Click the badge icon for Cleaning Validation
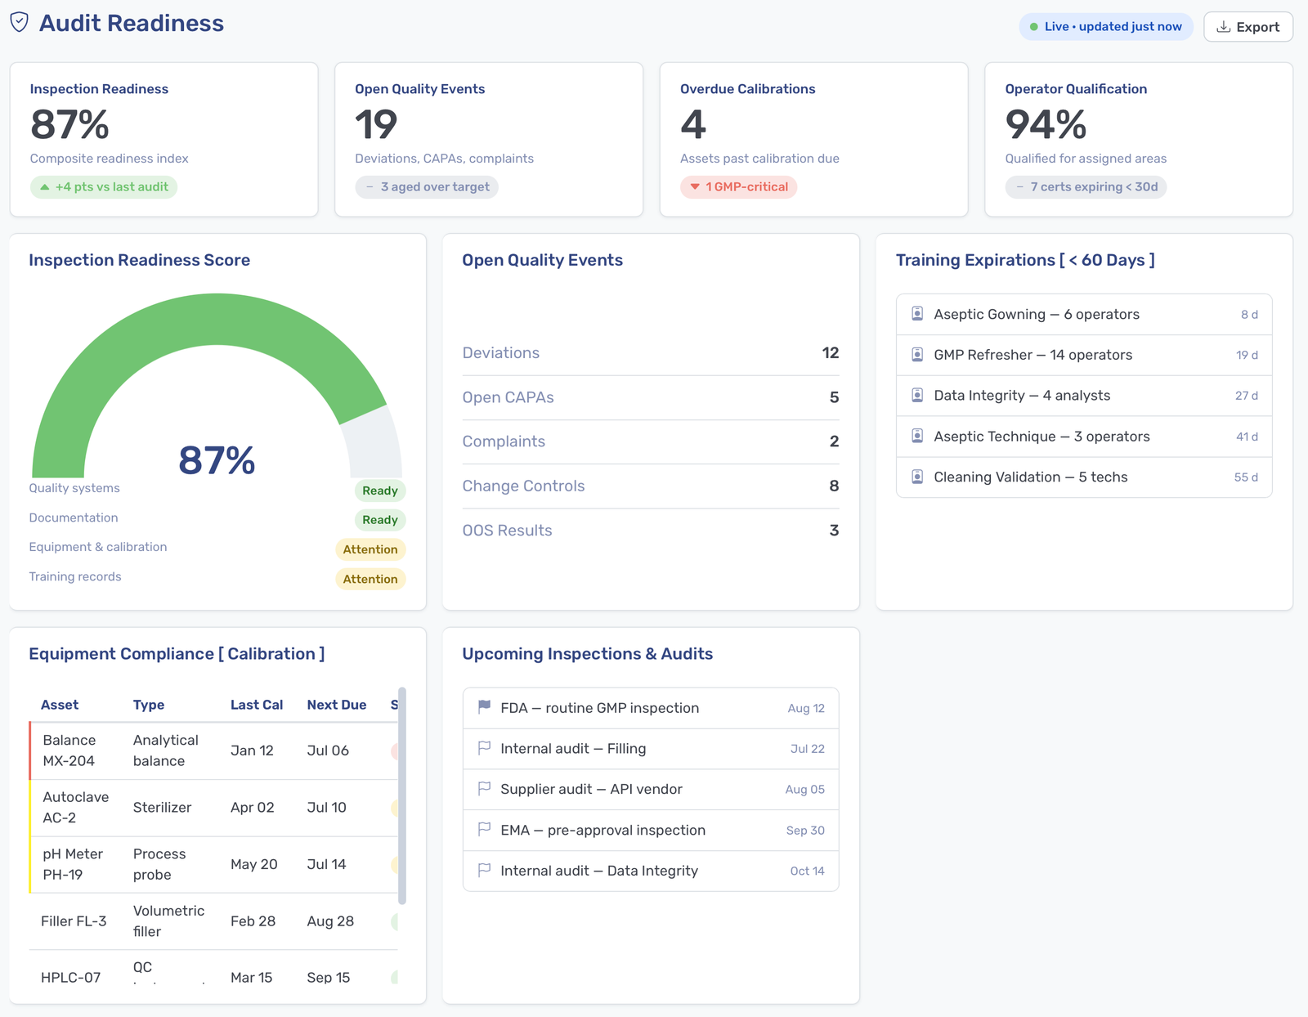The image size is (1308, 1017). [917, 477]
